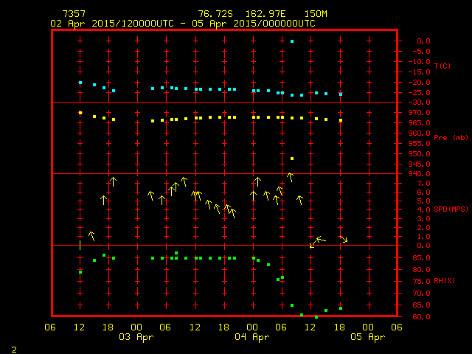Select the first cyan temperature marker at 12 UTC
The height and width of the screenshot is (354, 472).
pos(80,83)
